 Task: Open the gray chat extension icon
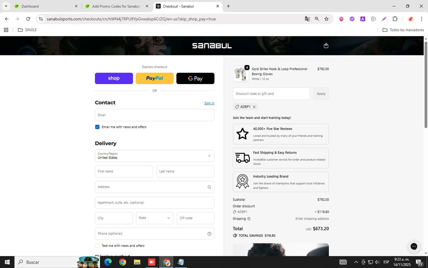(373, 19)
